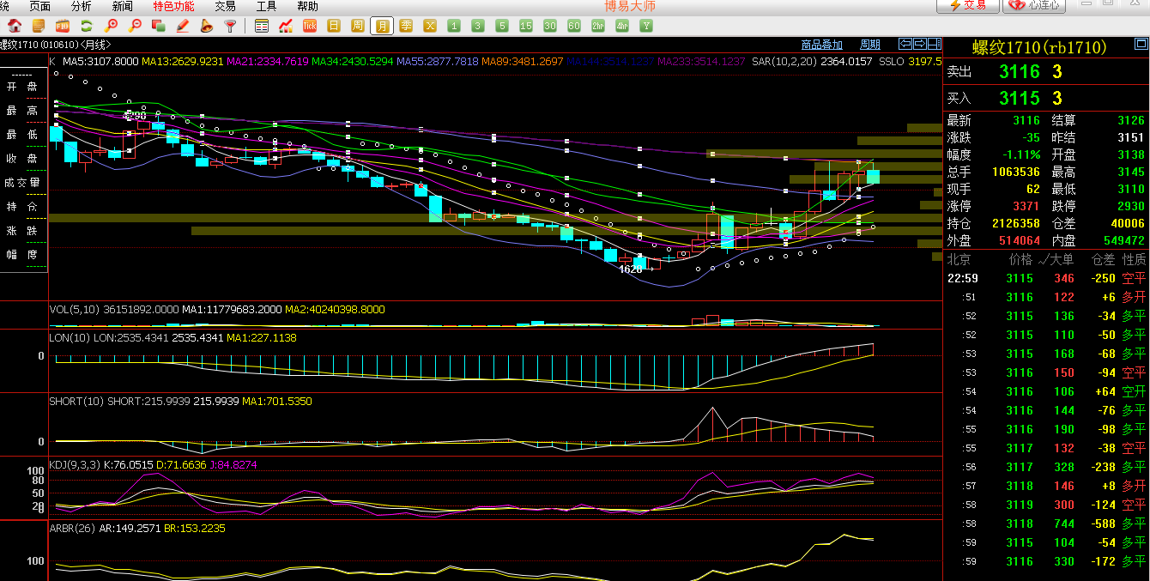
Task: Click the 涨停 value 3371
Action: point(1026,206)
